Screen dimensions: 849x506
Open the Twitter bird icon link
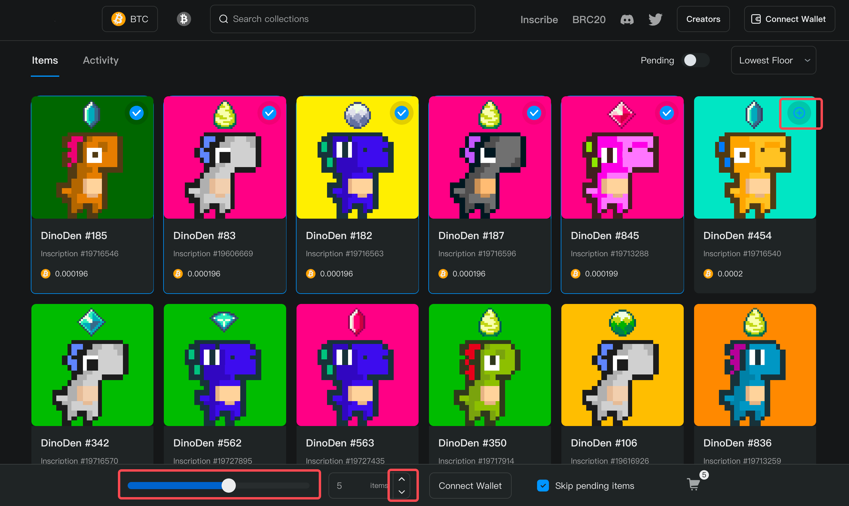(655, 20)
